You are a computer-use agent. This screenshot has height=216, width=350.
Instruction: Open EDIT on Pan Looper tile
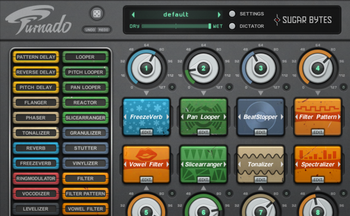coord(203,133)
